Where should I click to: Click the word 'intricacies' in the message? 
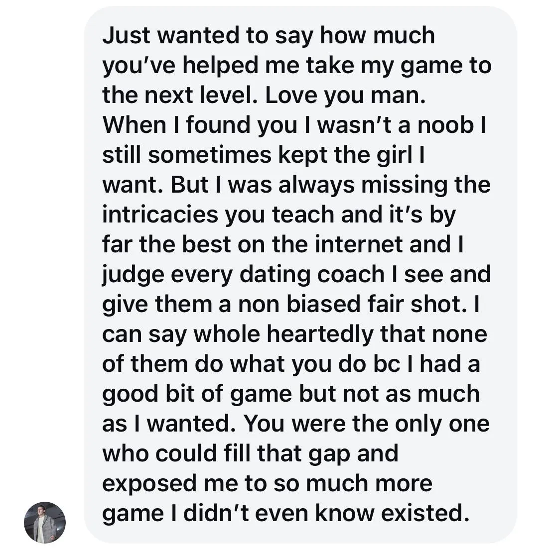[x=160, y=215]
